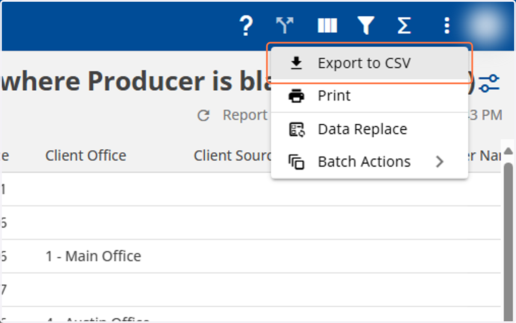Select Export to CSV menu item
The image size is (516, 323).
click(x=369, y=63)
